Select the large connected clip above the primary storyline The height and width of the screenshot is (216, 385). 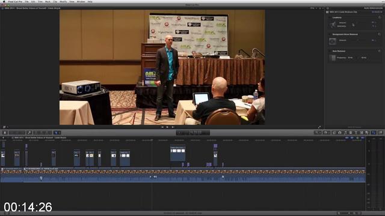point(178,154)
